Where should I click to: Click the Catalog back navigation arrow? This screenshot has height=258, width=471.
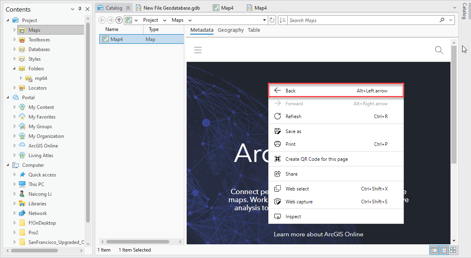coord(102,20)
